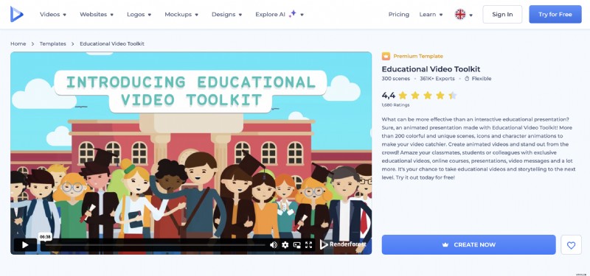
Task: Open the Explore AI menu
Action: 280,14
